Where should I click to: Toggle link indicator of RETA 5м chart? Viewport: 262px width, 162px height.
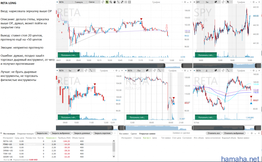coord(57,71)
